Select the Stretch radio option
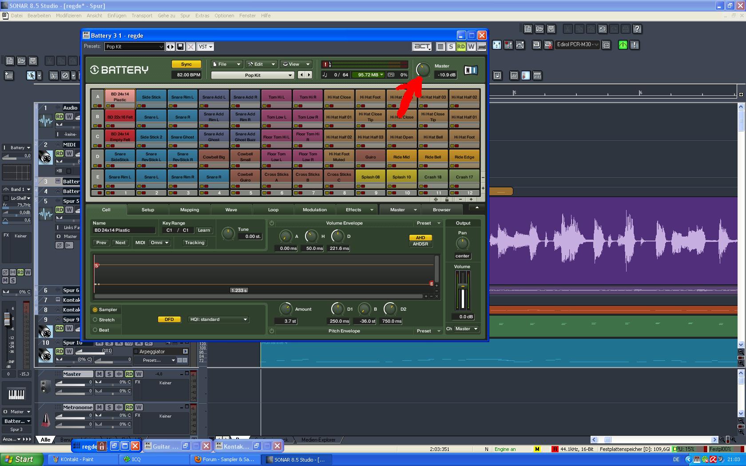This screenshot has width=746, height=466. click(95, 320)
